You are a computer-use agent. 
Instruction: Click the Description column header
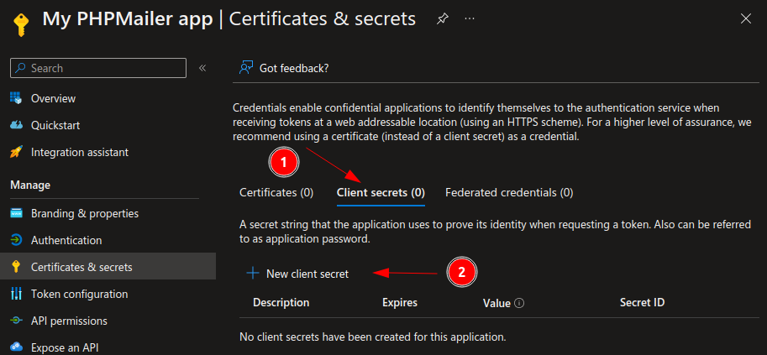pos(281,303)
